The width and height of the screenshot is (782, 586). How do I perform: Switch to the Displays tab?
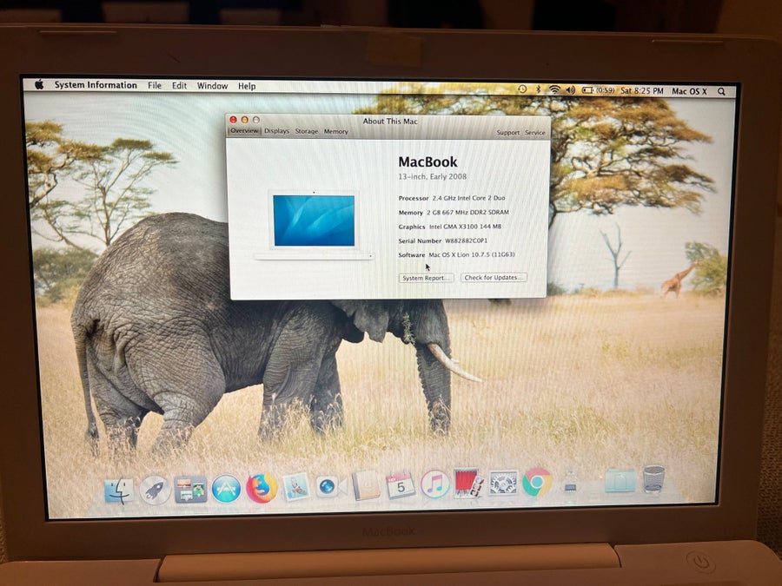(277, 130)
